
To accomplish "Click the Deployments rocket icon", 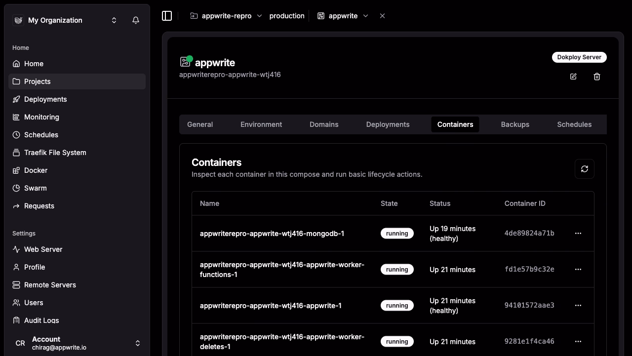I will click(x=16, y=99).
